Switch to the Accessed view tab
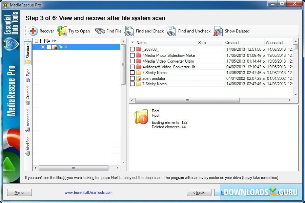This screenshot has height=203, width=305. 28,121
